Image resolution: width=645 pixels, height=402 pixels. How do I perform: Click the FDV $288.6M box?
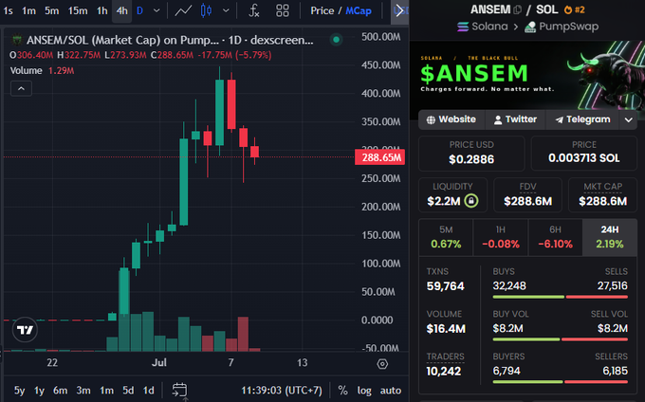pyautogui.click(x=527, y=194)
